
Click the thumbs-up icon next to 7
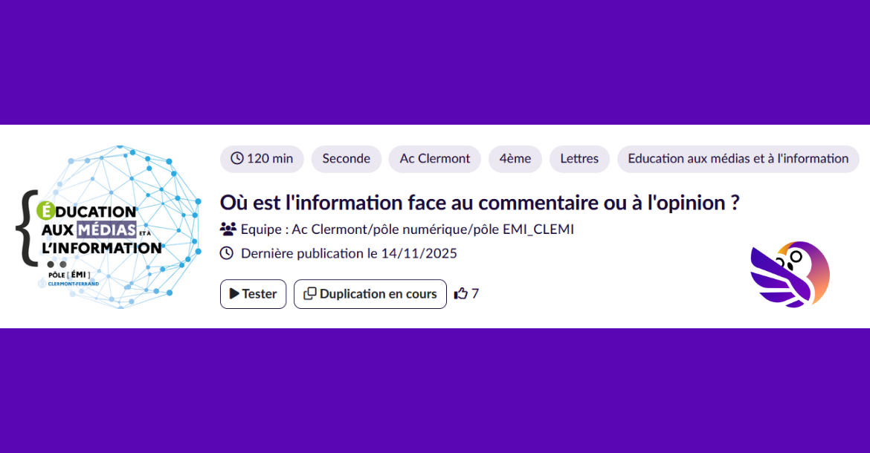click(x=461, y=293)
